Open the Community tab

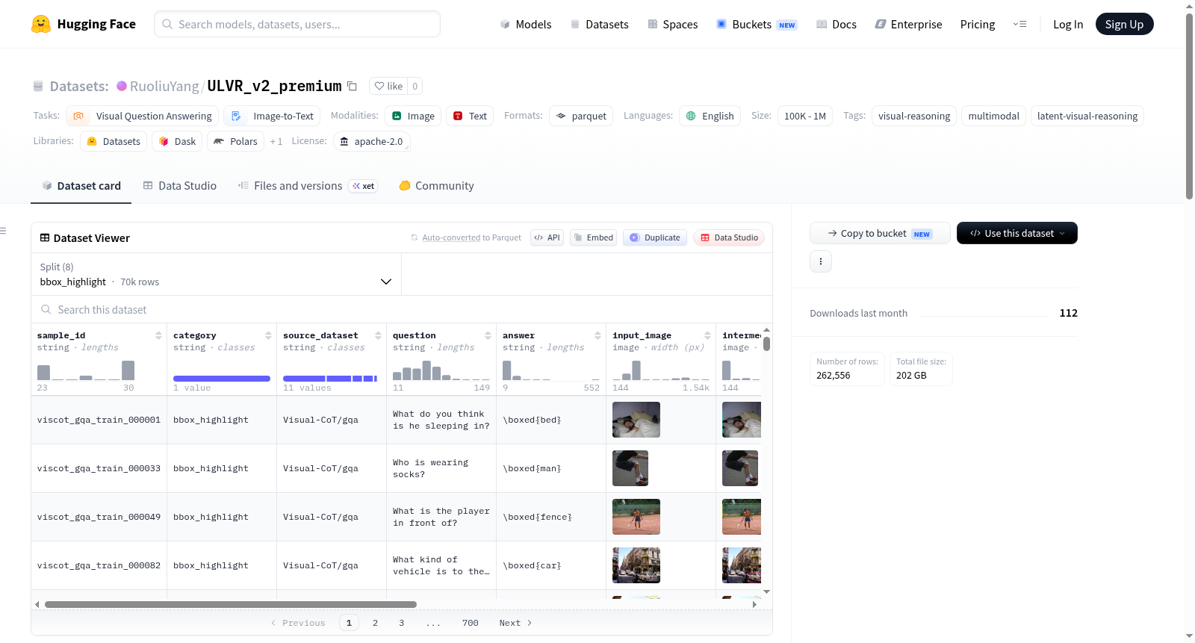436,186
